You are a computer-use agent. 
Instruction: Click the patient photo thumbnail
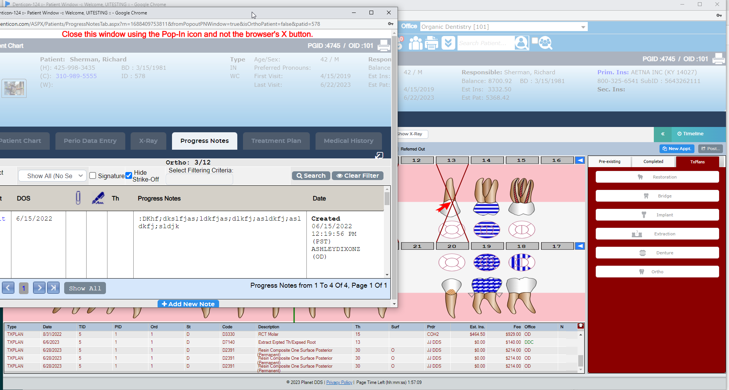tap(14, 88)
